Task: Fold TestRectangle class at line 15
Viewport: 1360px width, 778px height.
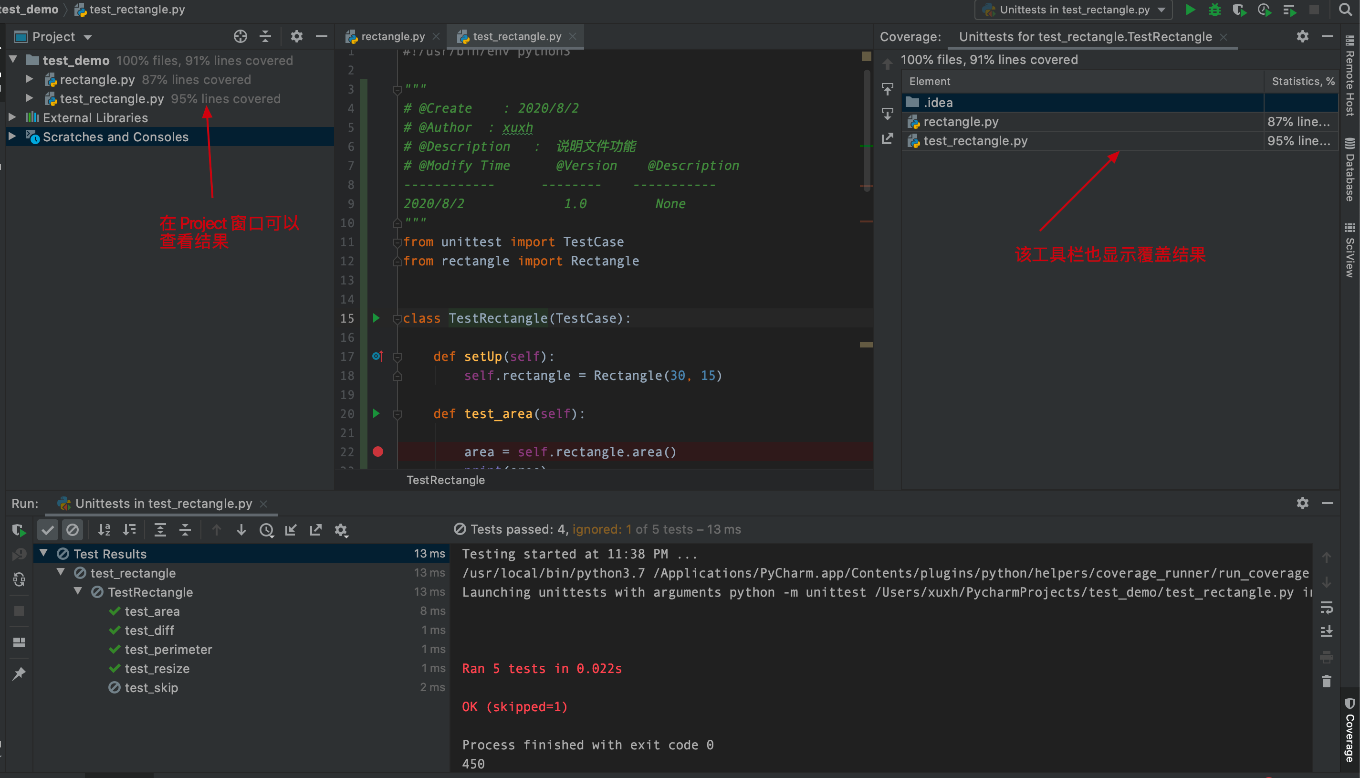Action: click(x=397, y=319)
